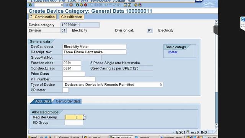Click the green Back arrow icon
245x138 pixels.
[x=77, y=5]
